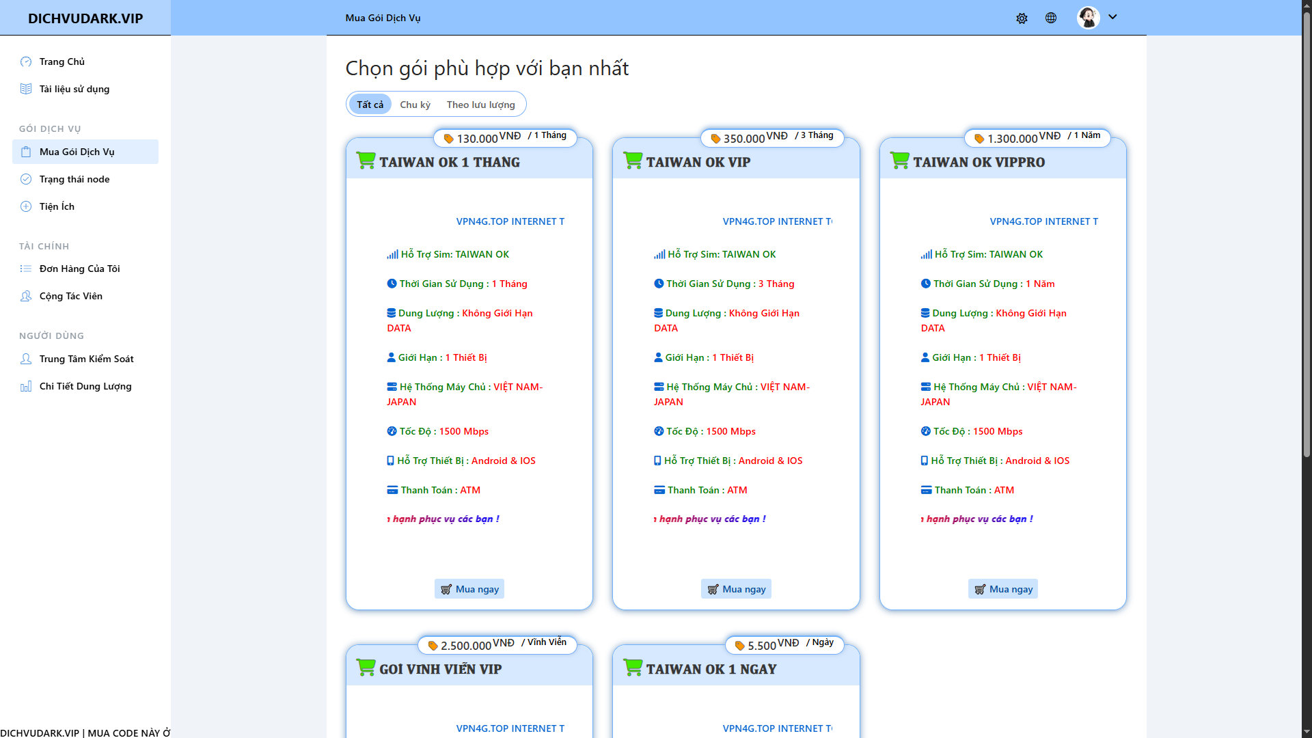This screenshot has height=738, width=1312.
Task: Click the Tiện Ích plus icon
Action: 26,206
